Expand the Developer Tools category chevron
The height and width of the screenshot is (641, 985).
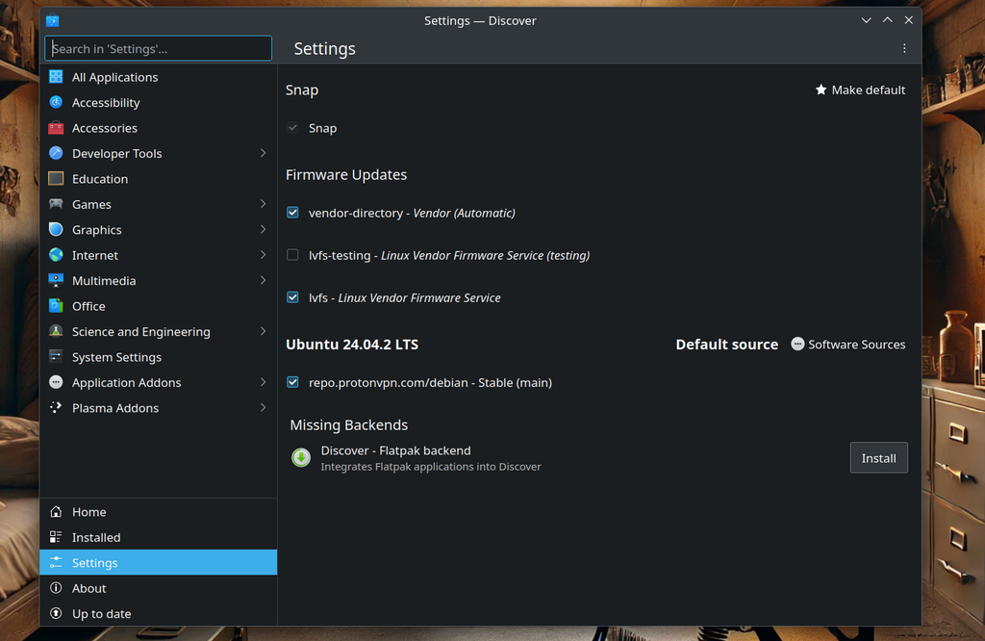264,153
